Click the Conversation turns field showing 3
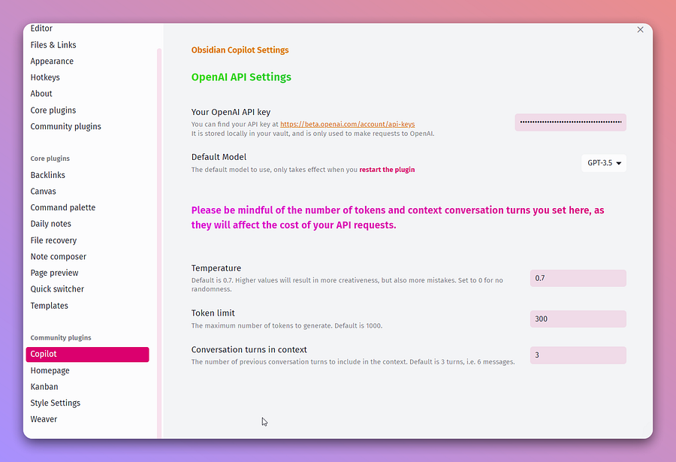 [x=578, y=355]
